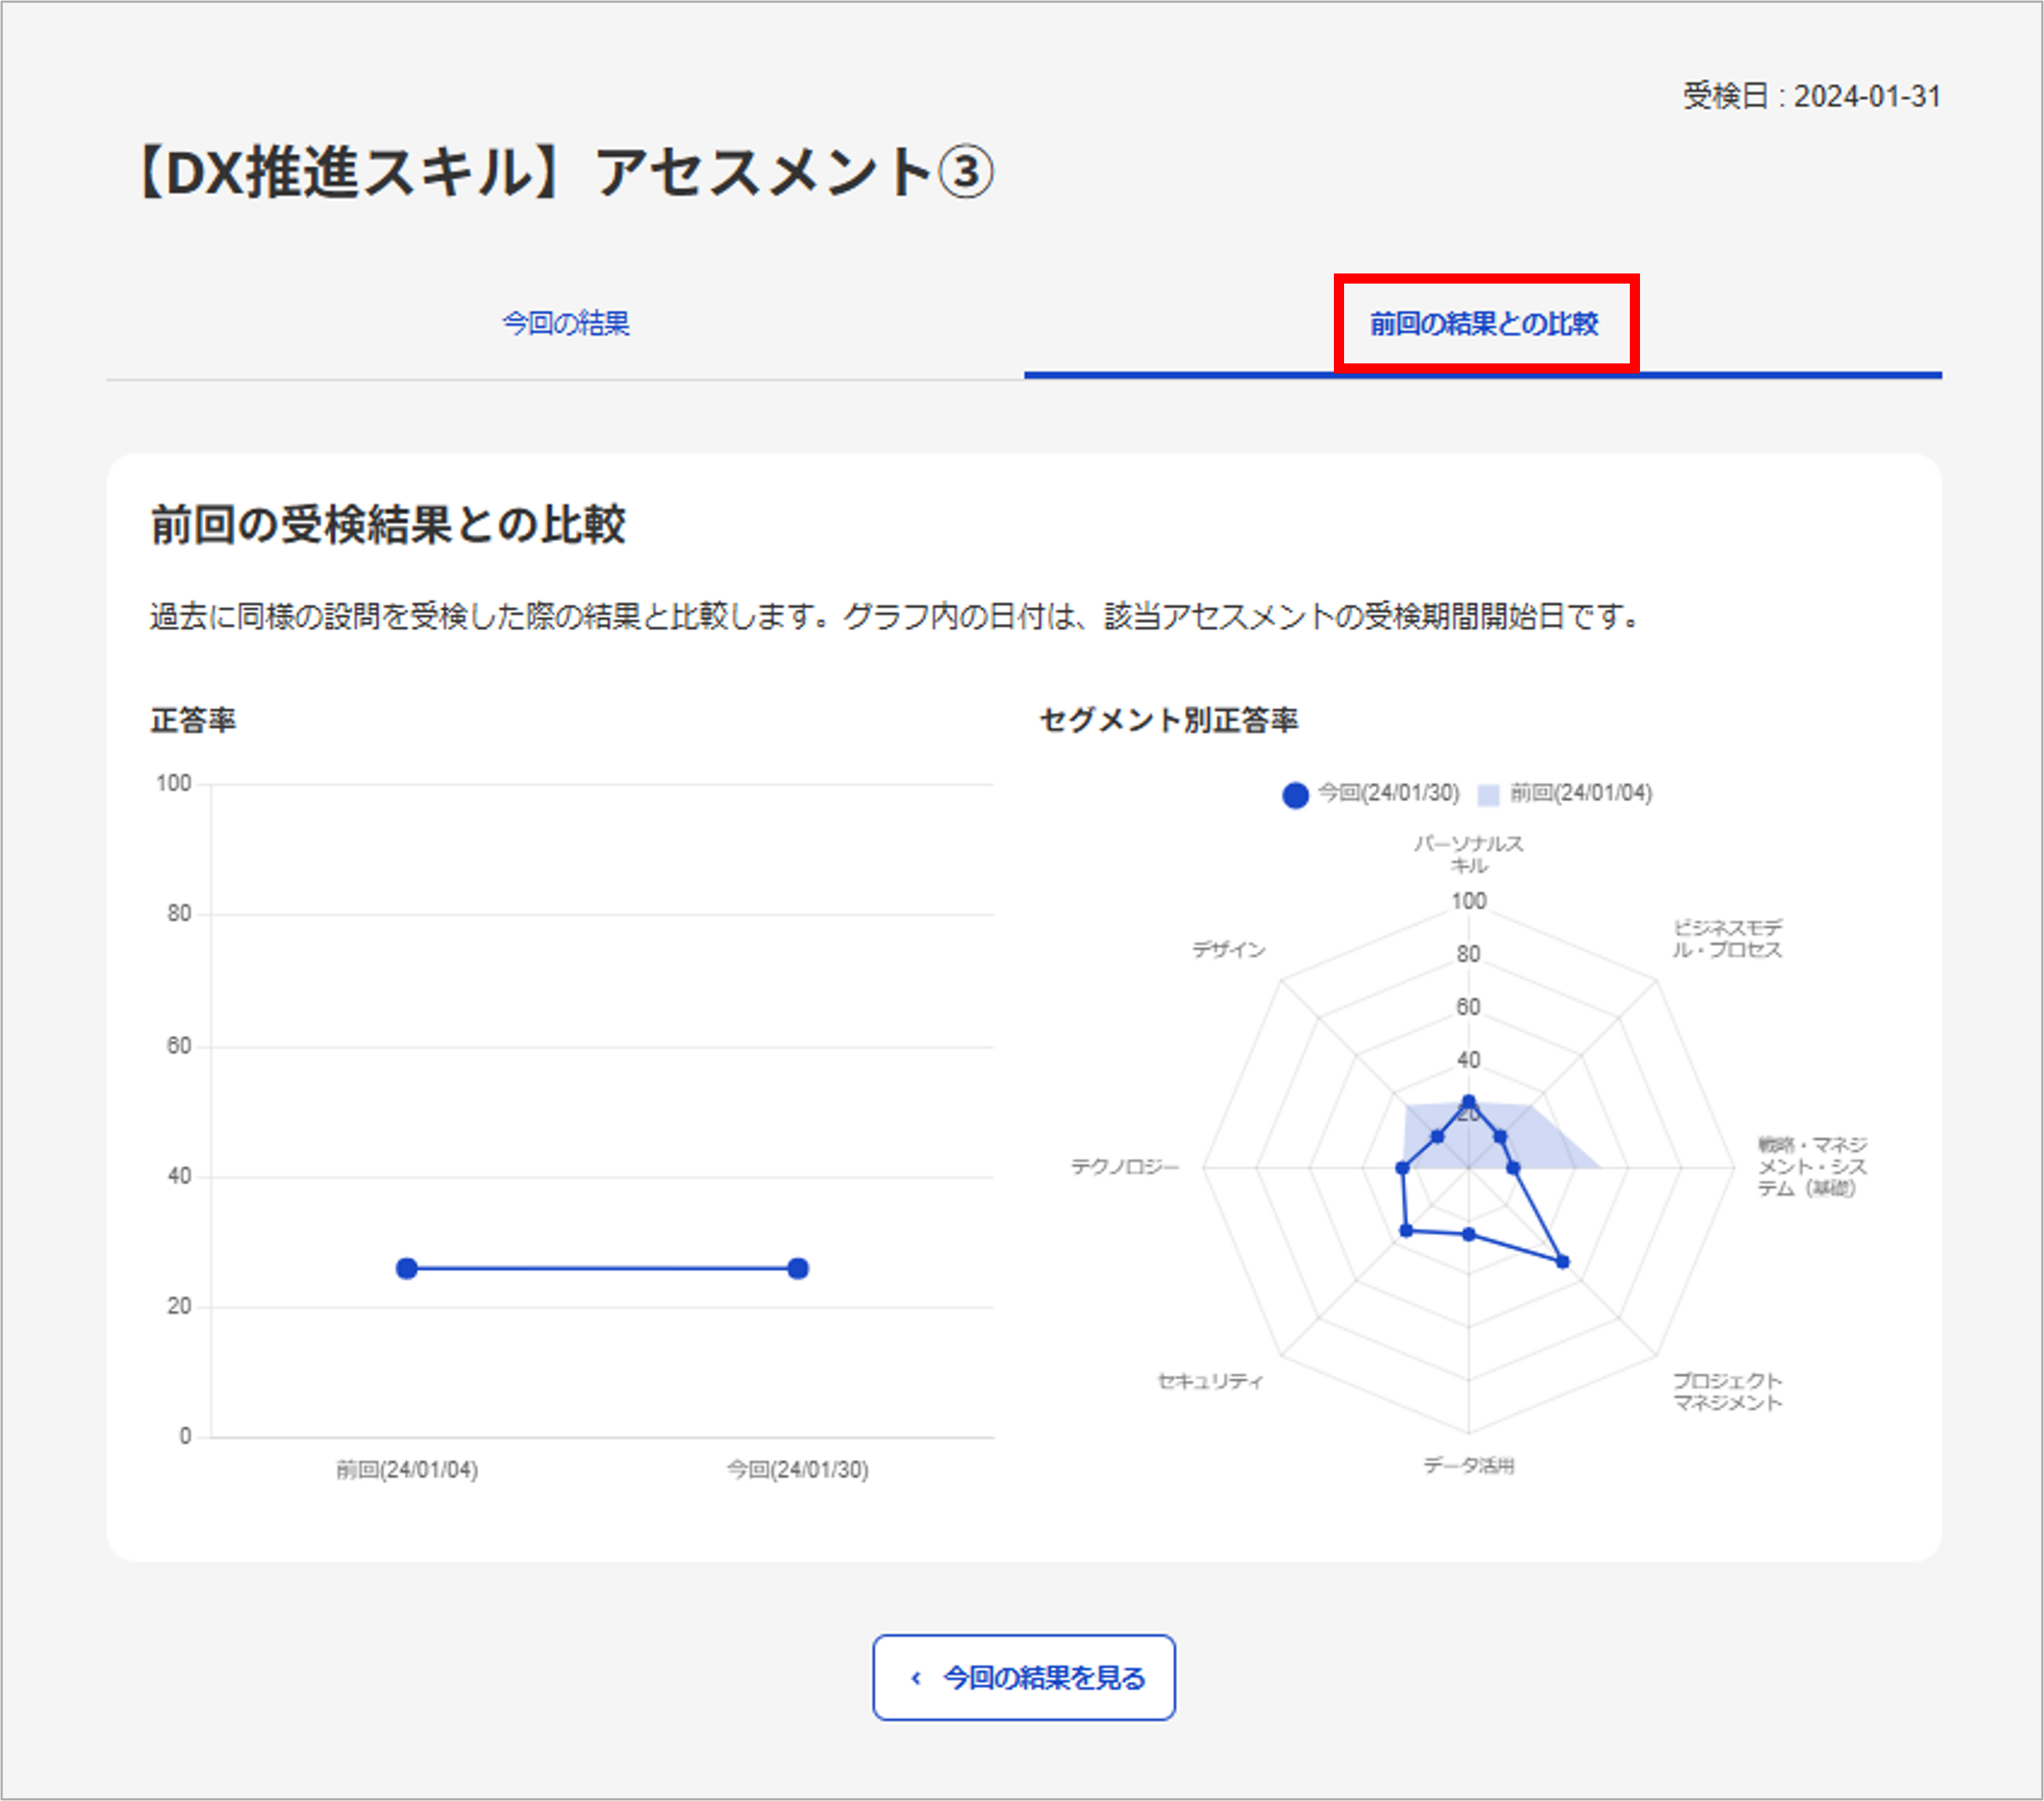
Task: Click the left chevron in 今回の結果を見る button
Action: pyautogui.click(x=915, y=1678)
